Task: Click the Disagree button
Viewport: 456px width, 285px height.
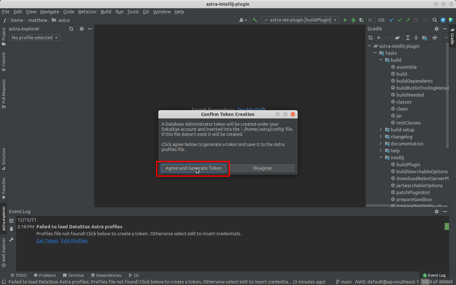Action: [x=262, y=168]
